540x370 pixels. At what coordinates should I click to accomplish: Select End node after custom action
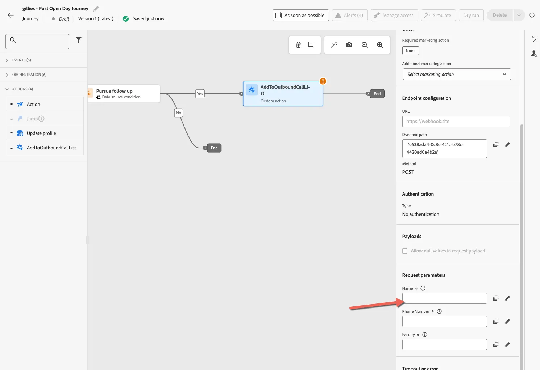(x=377, y=94)
